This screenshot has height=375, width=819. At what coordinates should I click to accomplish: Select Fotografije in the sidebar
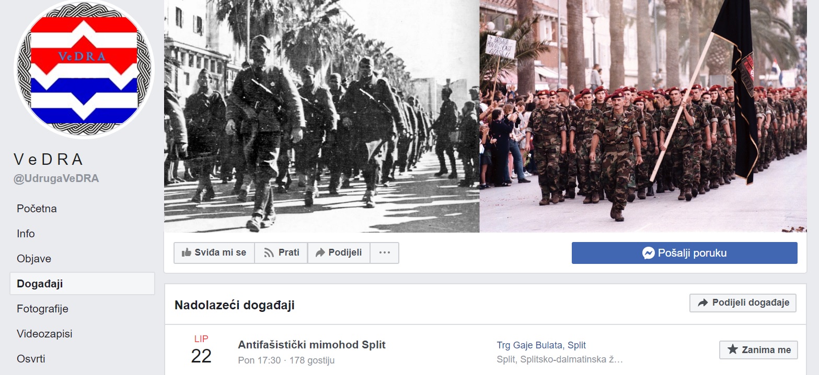[x=42, y=309]
